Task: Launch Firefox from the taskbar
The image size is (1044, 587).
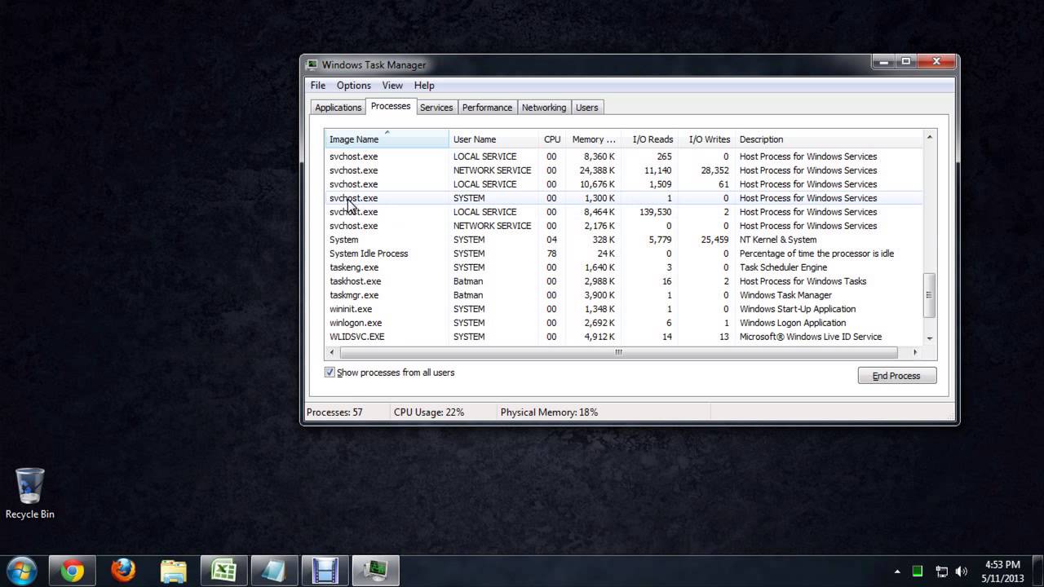Action: [123, 571]
